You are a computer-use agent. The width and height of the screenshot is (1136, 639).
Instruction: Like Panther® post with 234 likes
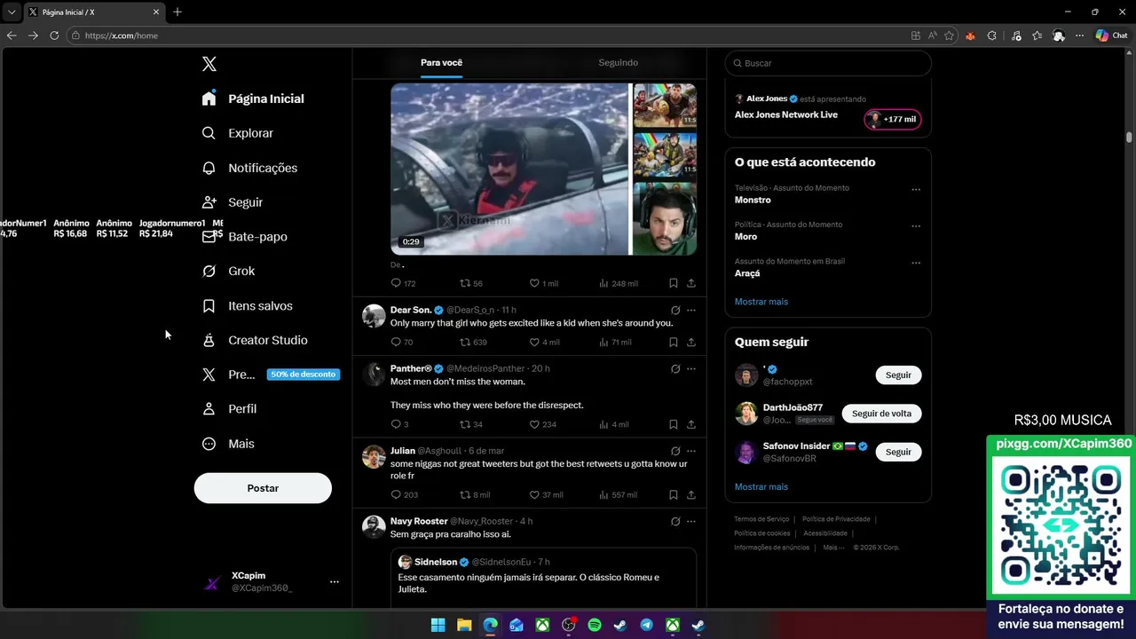pos(543,424)
